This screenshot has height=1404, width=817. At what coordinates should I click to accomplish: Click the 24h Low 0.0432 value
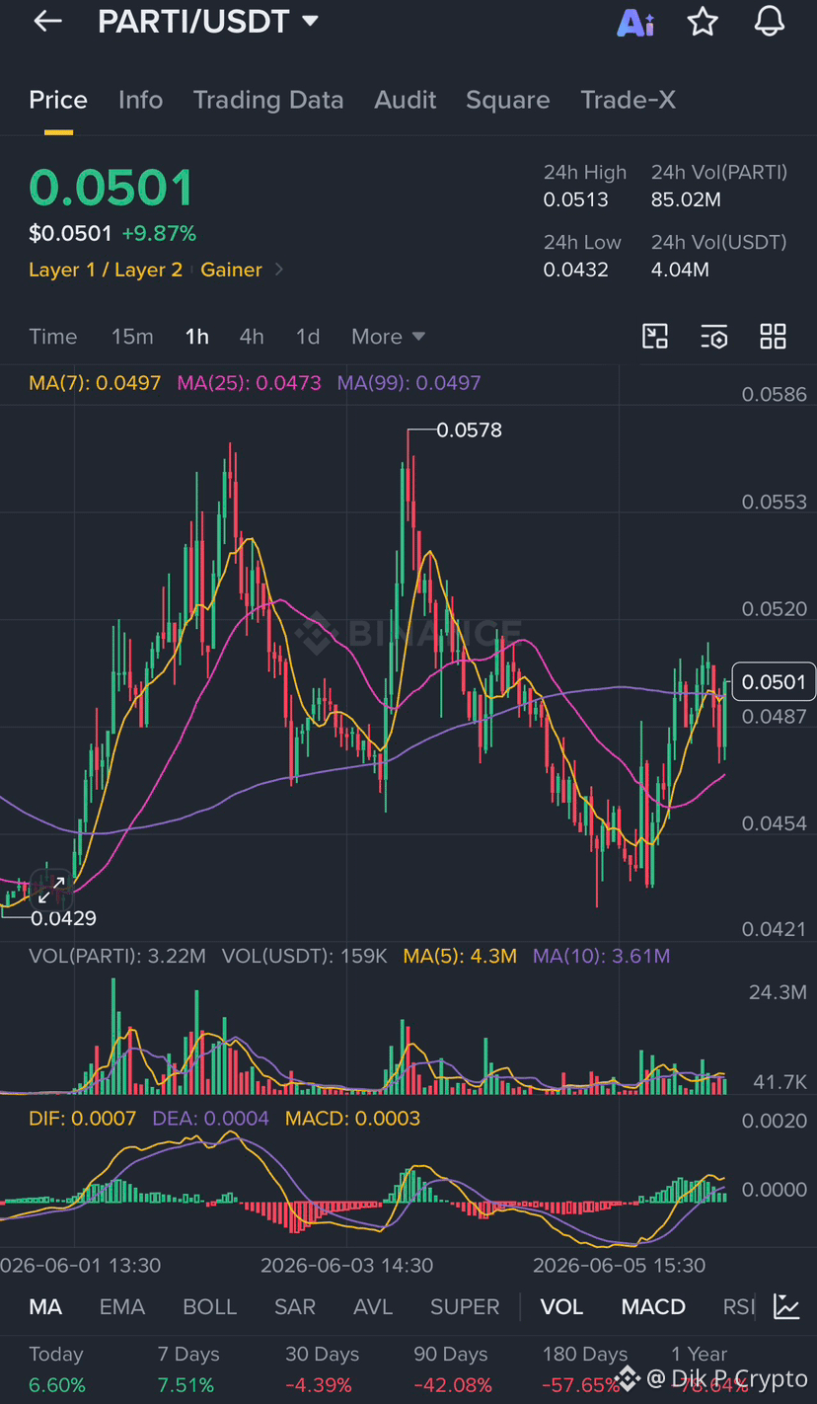575,270
